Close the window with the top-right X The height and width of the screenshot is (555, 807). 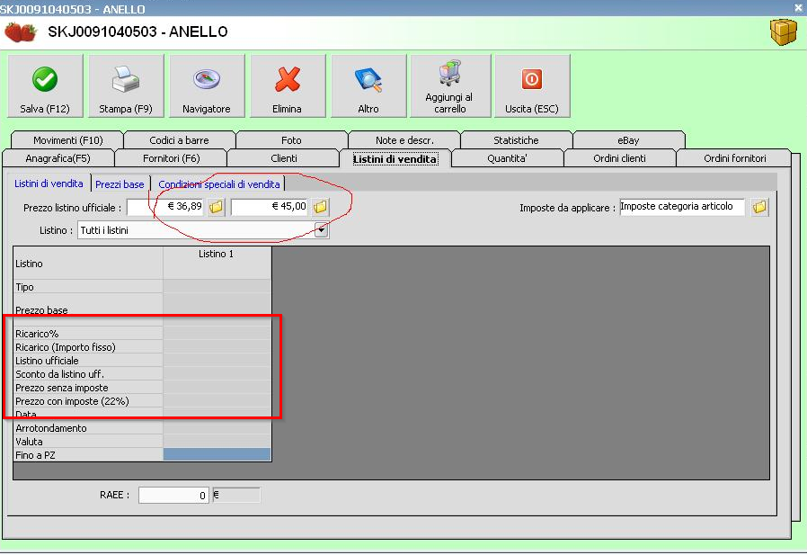pyautogui.click(x=798, y=7)
